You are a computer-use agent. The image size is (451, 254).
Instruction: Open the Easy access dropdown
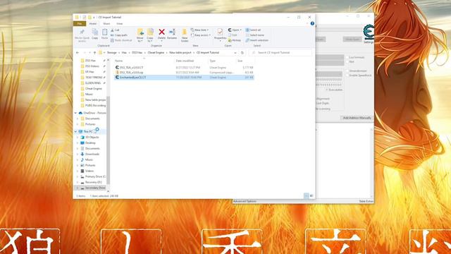coord(201,35)
